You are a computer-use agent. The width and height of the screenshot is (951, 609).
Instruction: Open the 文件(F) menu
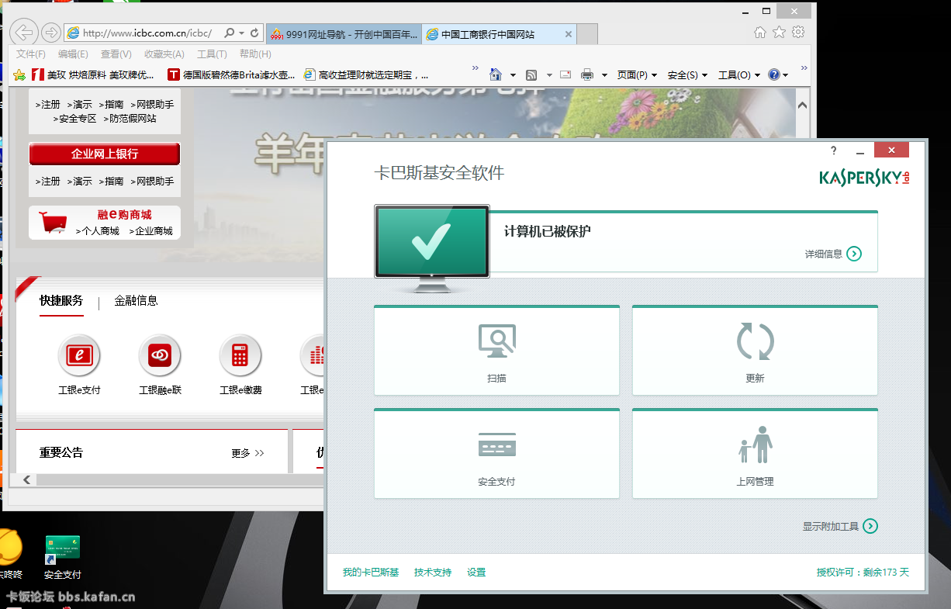click(31, 54)
